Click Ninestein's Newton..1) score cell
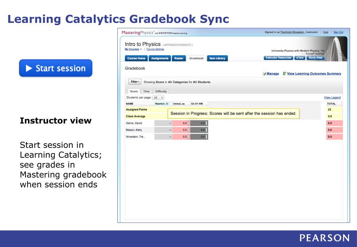357x247 pixels. pos(163,137)
